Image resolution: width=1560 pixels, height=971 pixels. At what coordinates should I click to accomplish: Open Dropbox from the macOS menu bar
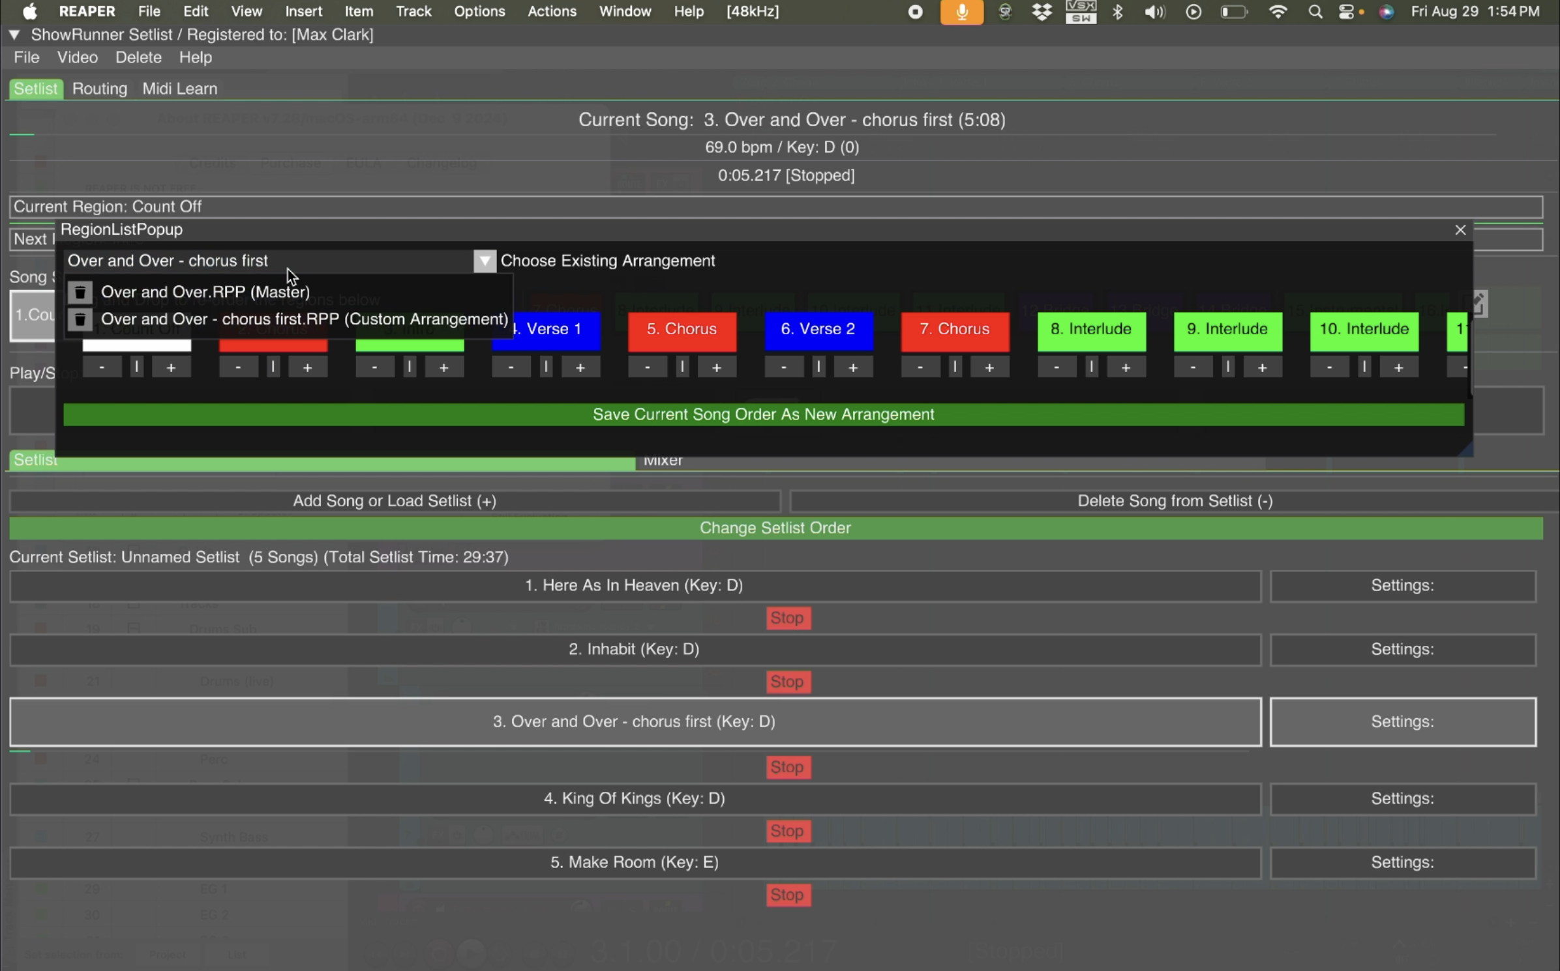(1042, 11)
